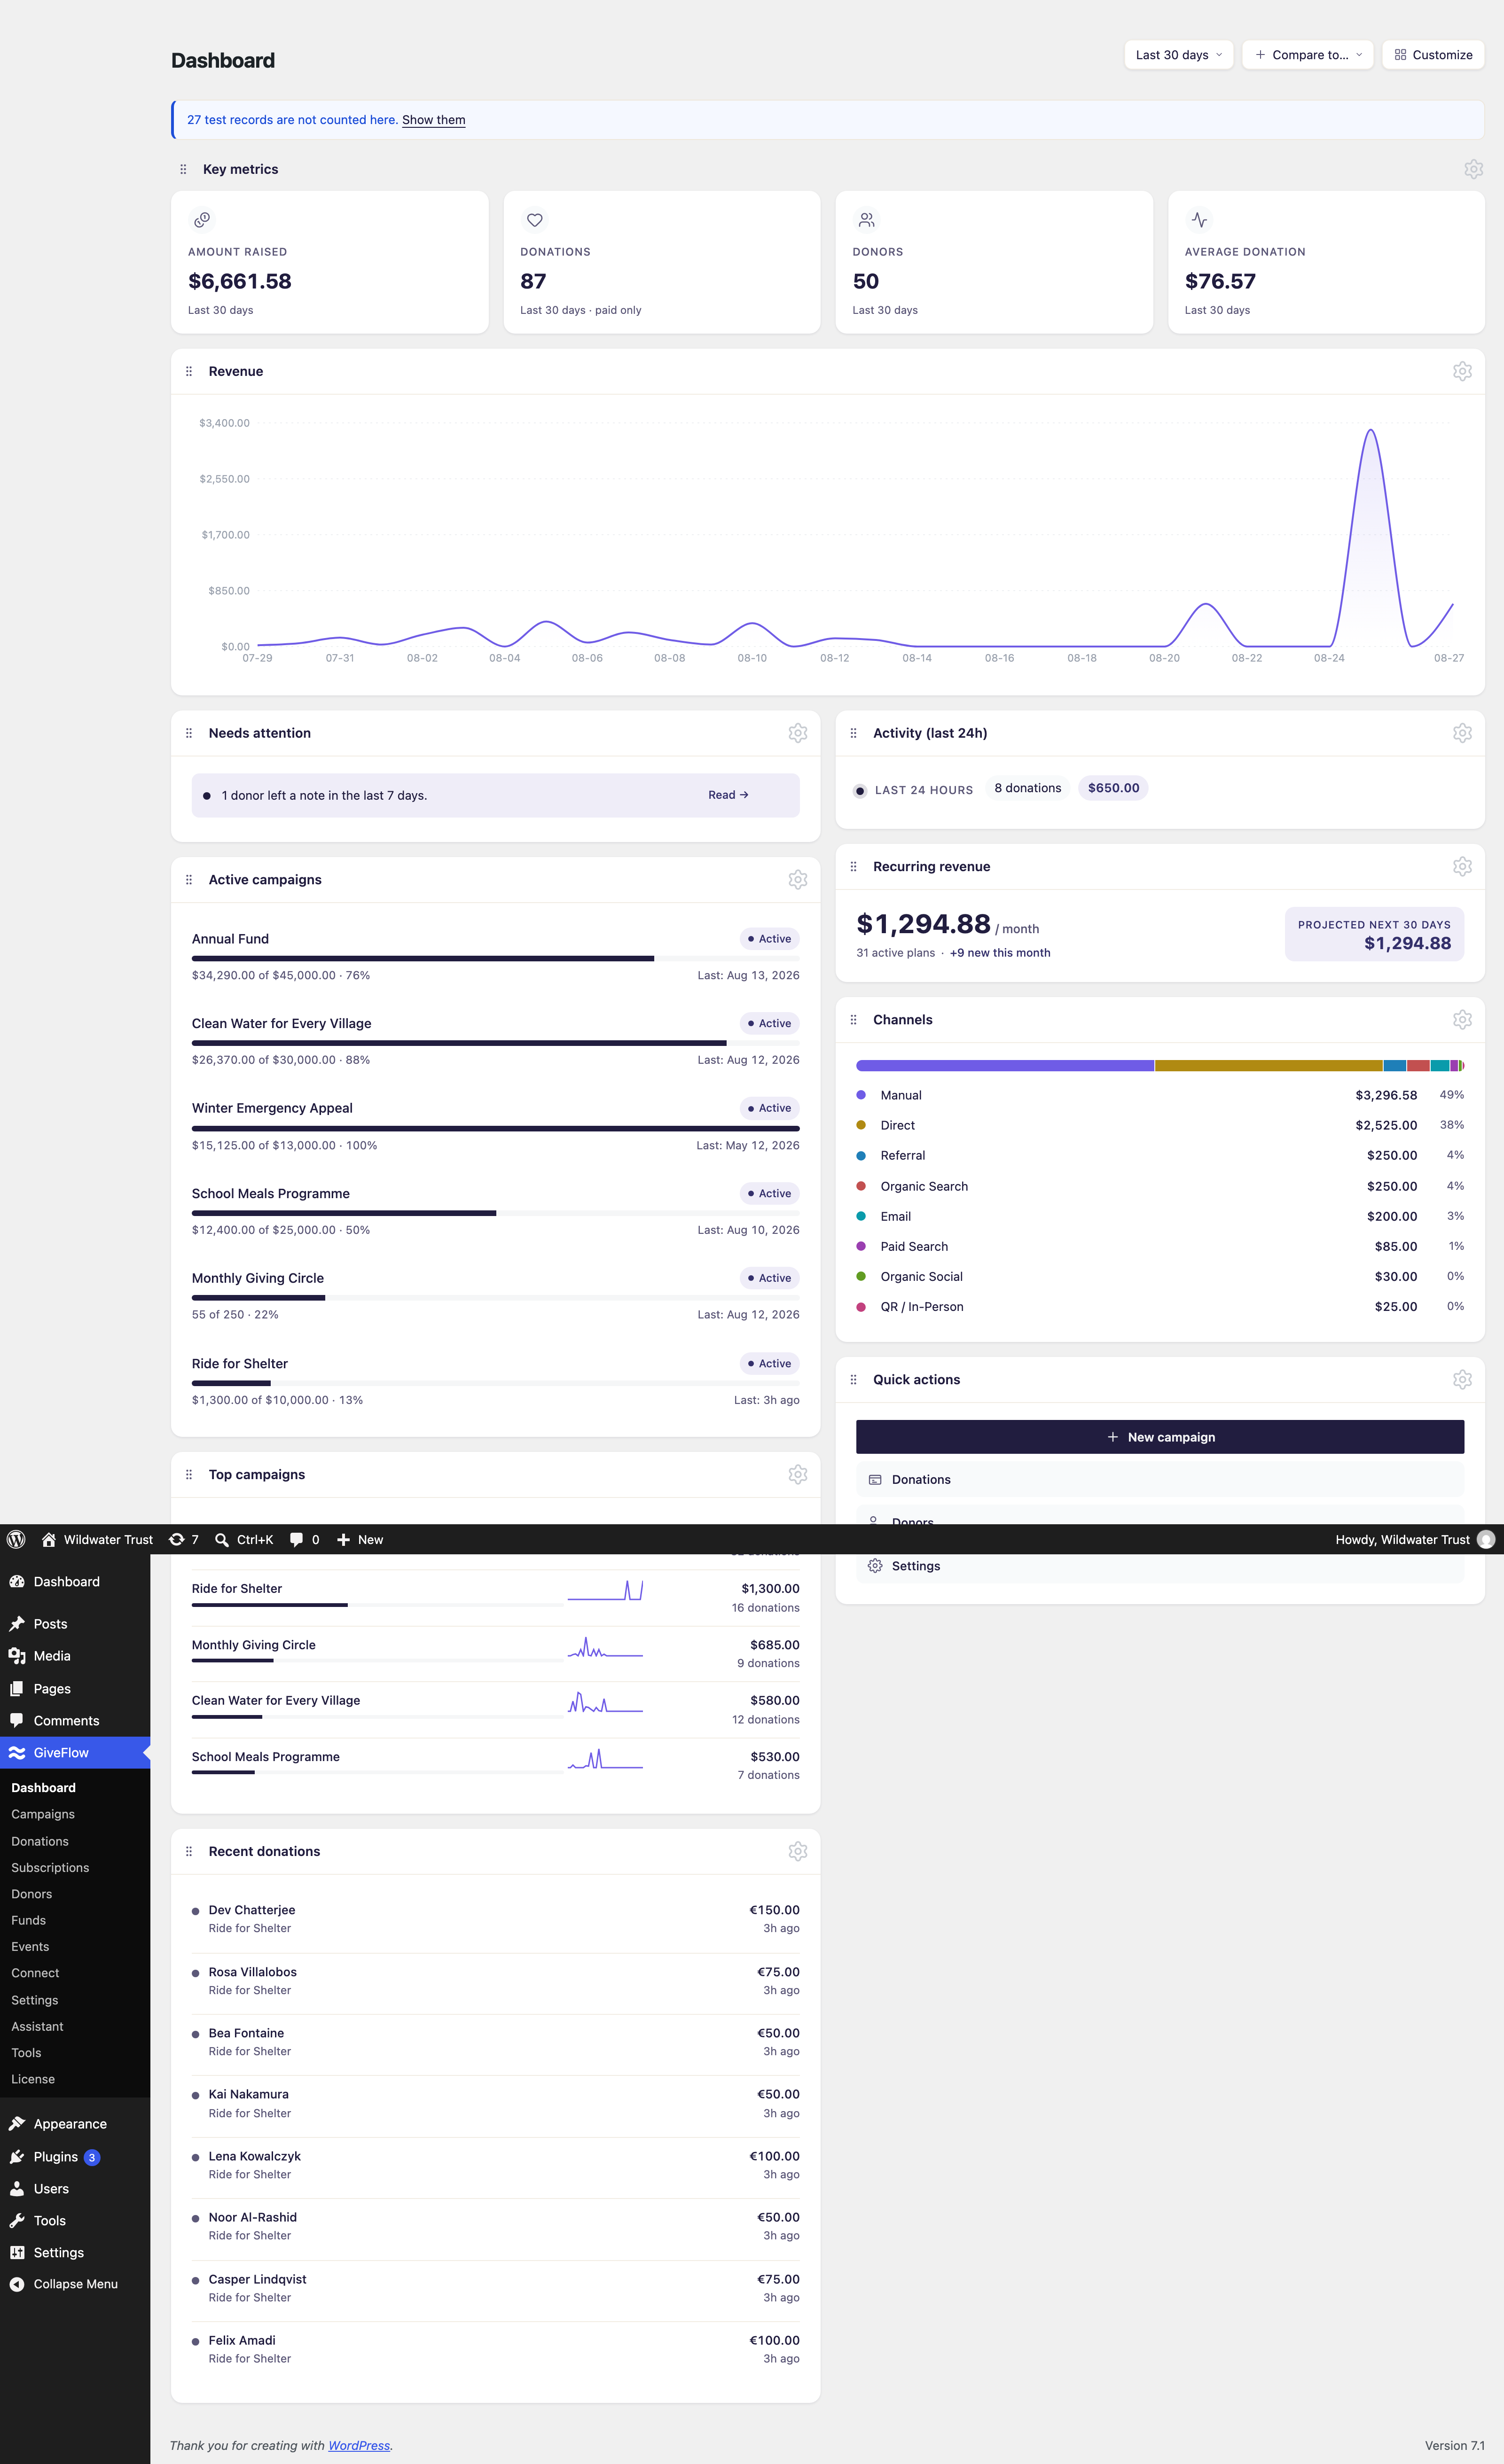Open Recent donations settings gear
Screen dimensions: 1504x2464
[797, 1851]
